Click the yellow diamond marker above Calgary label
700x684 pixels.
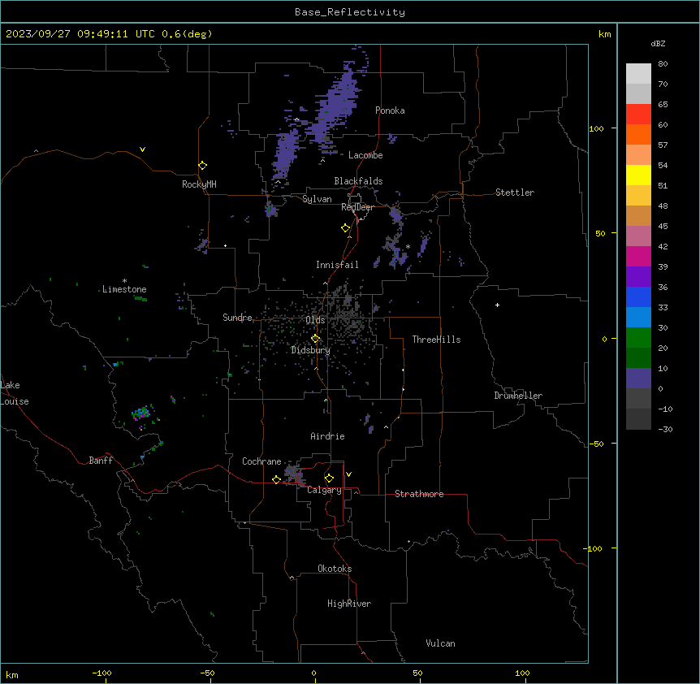point(329,478)
